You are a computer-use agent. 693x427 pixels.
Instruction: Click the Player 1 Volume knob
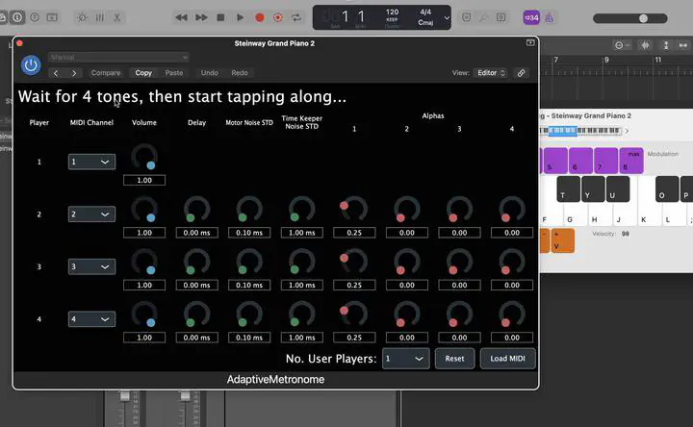click(144, 158)
